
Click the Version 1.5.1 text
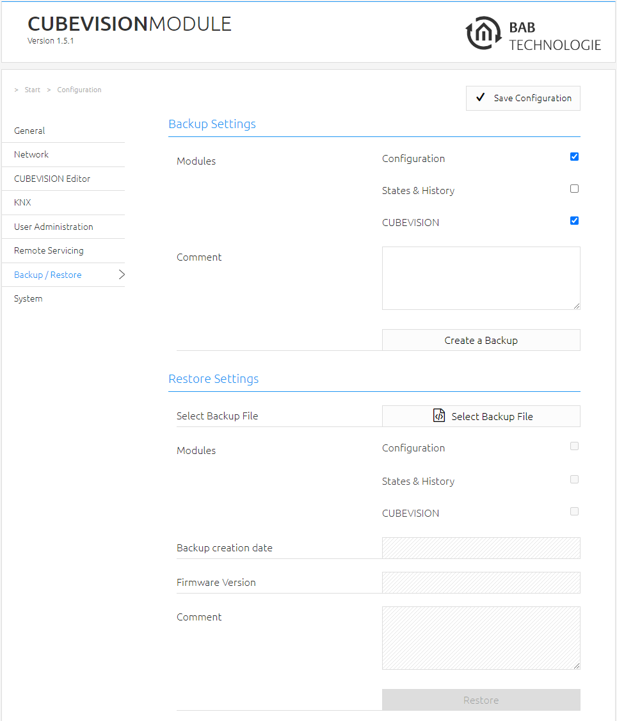[x=51, y=40]
